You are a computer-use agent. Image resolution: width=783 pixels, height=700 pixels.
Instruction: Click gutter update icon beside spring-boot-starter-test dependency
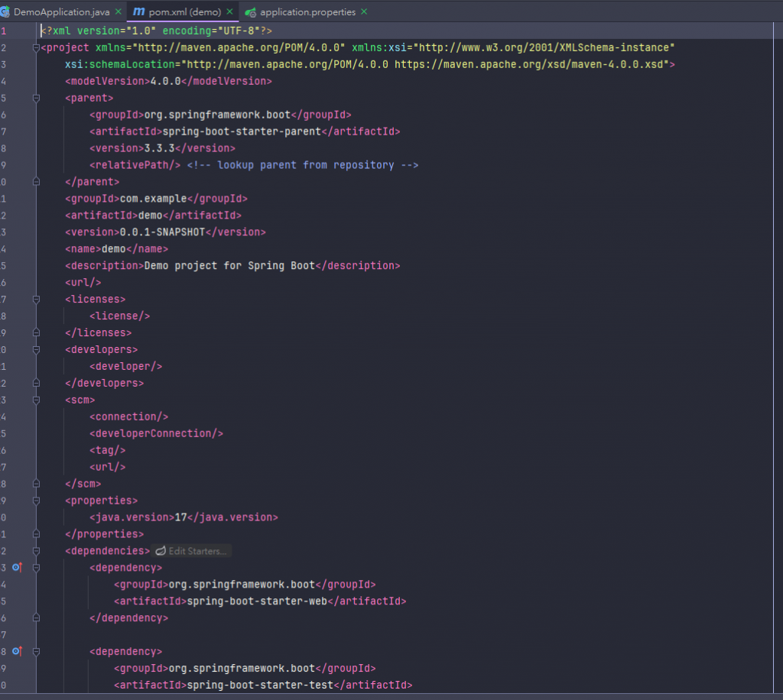[x=18, y=651]
